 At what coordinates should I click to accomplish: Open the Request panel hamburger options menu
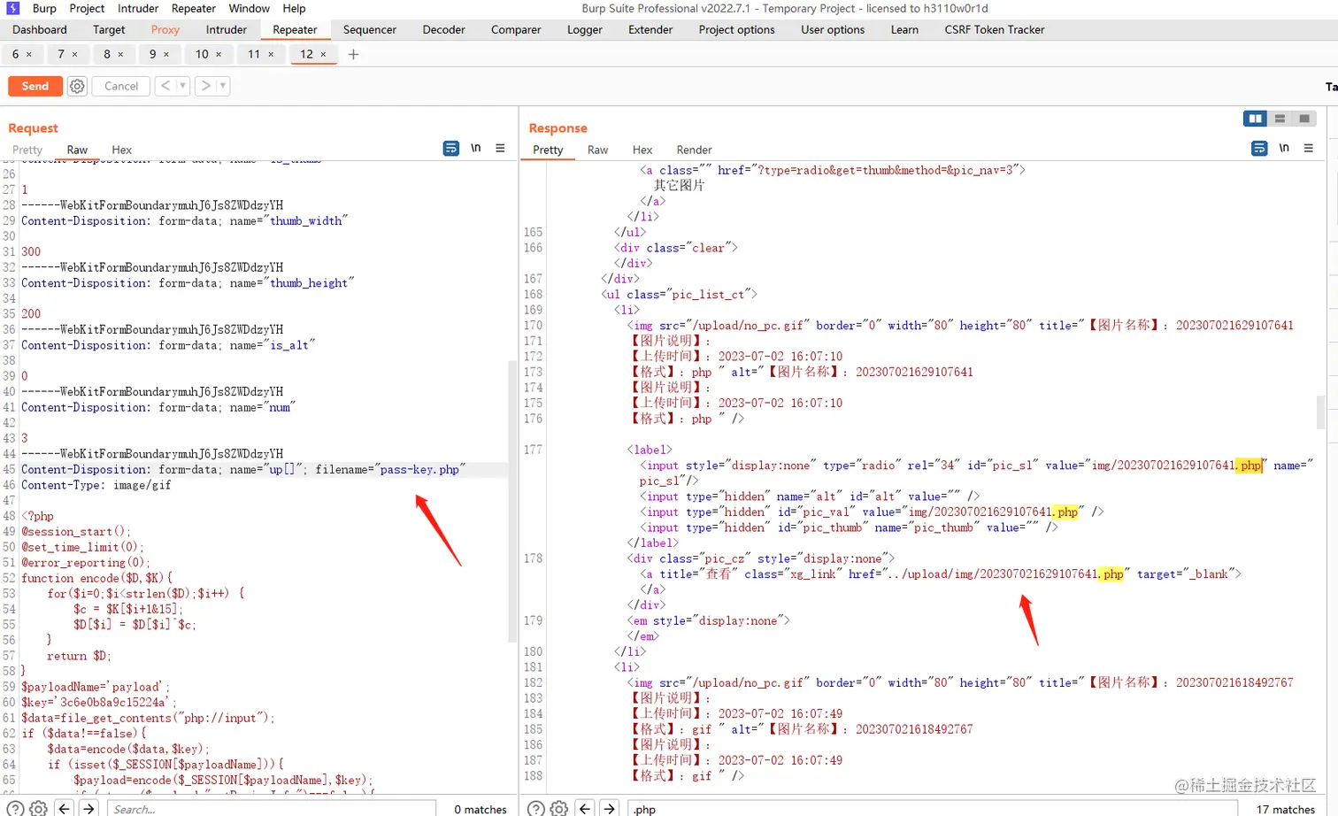pos(500,148)
